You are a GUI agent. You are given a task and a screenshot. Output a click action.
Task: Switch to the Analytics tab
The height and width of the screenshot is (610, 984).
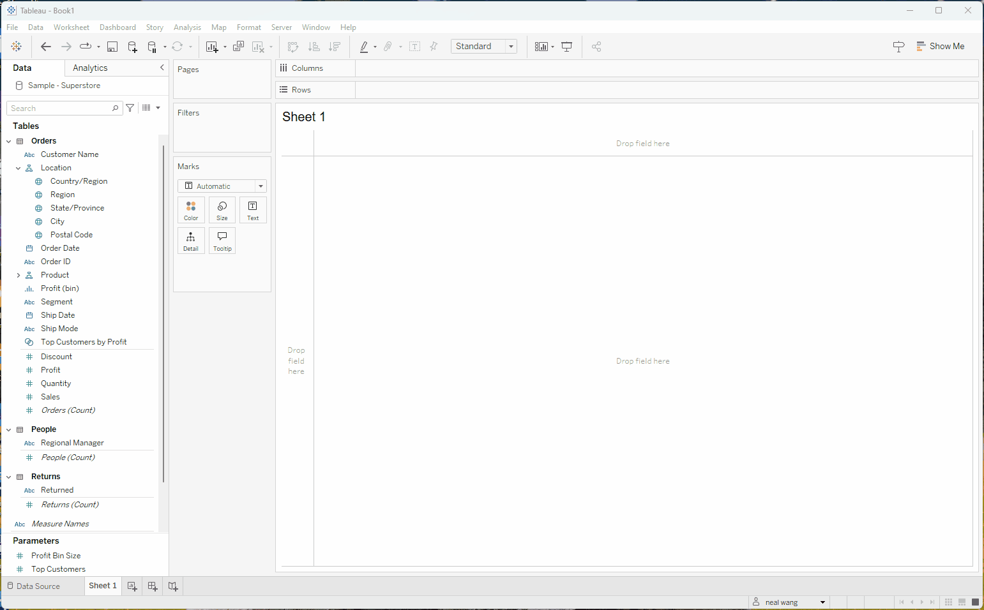coord(90,68)
